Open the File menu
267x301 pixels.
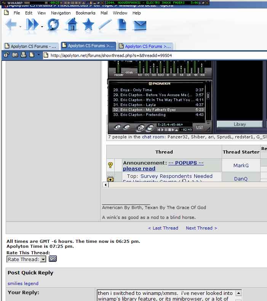click(x=17, y=13)
